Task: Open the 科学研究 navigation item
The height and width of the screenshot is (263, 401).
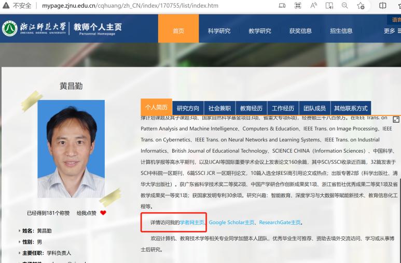Action: [x=219, y=31]
